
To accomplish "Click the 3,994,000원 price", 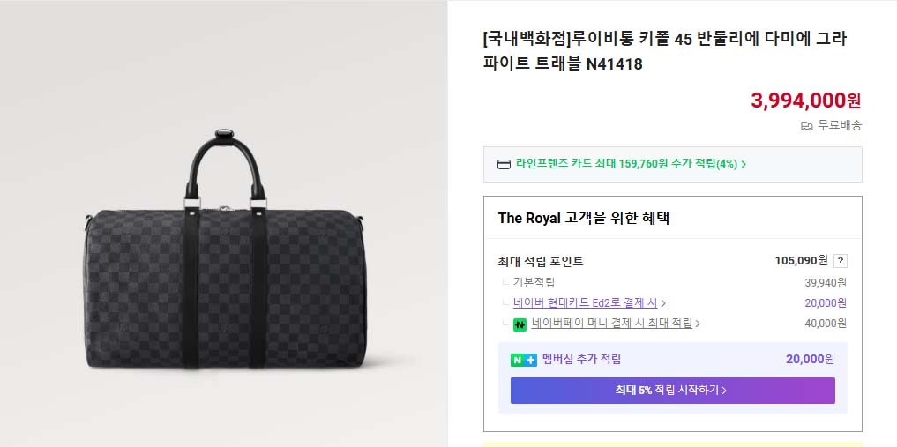I will (805, 101).
